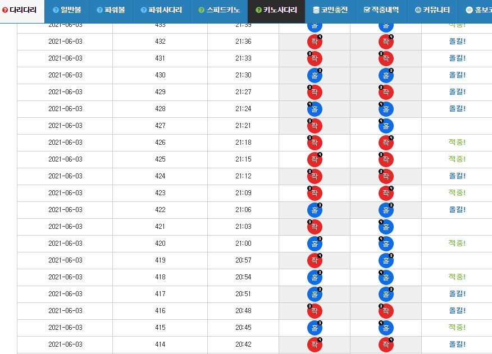Click the left 홀 circle in round 430 row
Viewport: 492px width, 354px height.
pyautogui.click(x=315, y=75)
